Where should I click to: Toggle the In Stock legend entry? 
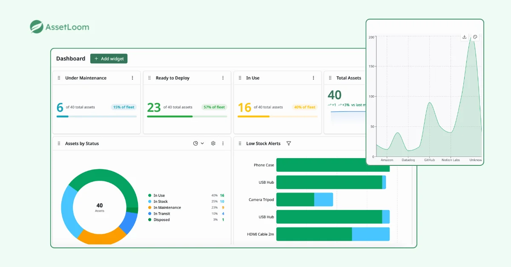pyautogui.click(x=158, y=202)
